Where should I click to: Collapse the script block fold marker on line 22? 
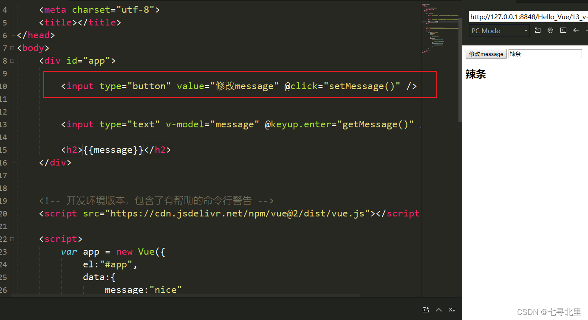click(12, 239)
